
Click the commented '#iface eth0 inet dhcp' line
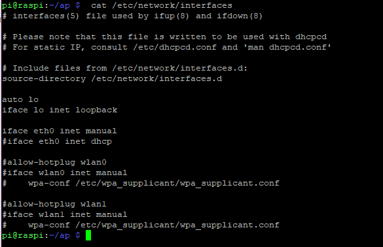click(57, 141)
